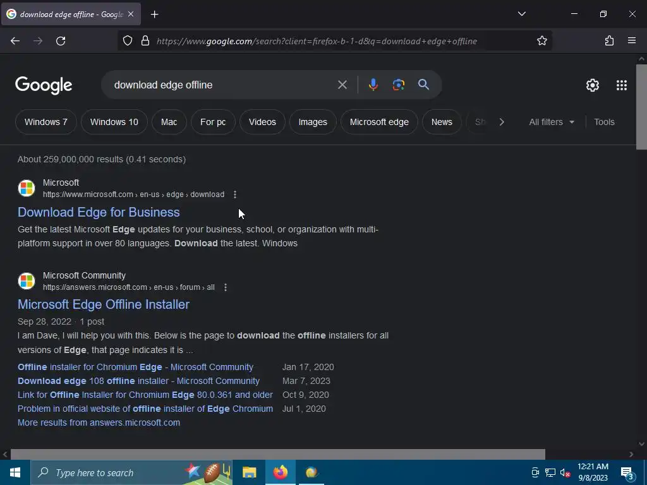The width and height of the screenshot is (647, 485).
Task: Click 'About 259,000,000 results' text
Action: point(102,159)
